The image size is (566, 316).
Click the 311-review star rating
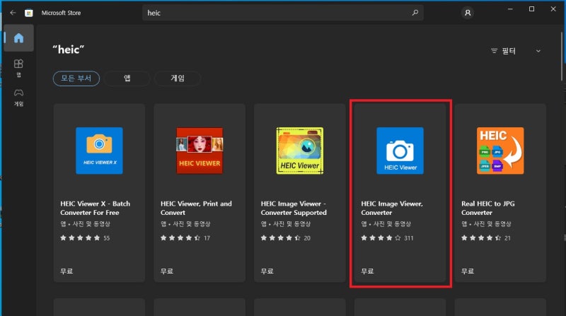point(387,238)
